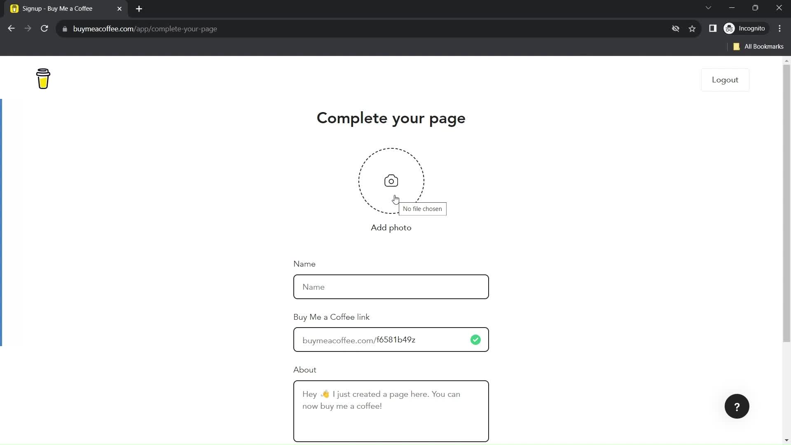Click the Complete your page heading
791x445 pixels.
[x=391, y=118]
